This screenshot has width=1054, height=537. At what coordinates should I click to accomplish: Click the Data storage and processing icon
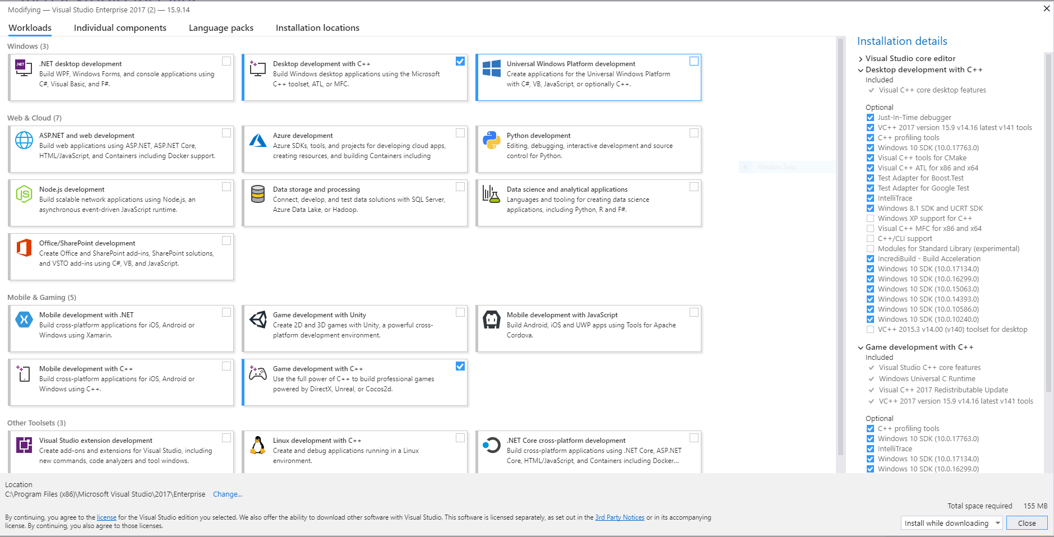pos(258,194)
